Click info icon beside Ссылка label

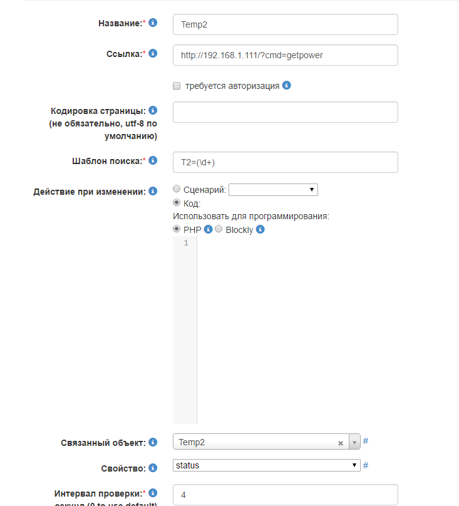coord(153,53)
